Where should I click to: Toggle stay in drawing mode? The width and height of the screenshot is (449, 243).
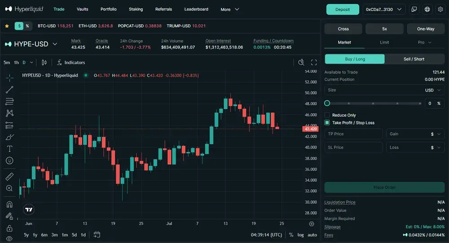tap(9, 216)
